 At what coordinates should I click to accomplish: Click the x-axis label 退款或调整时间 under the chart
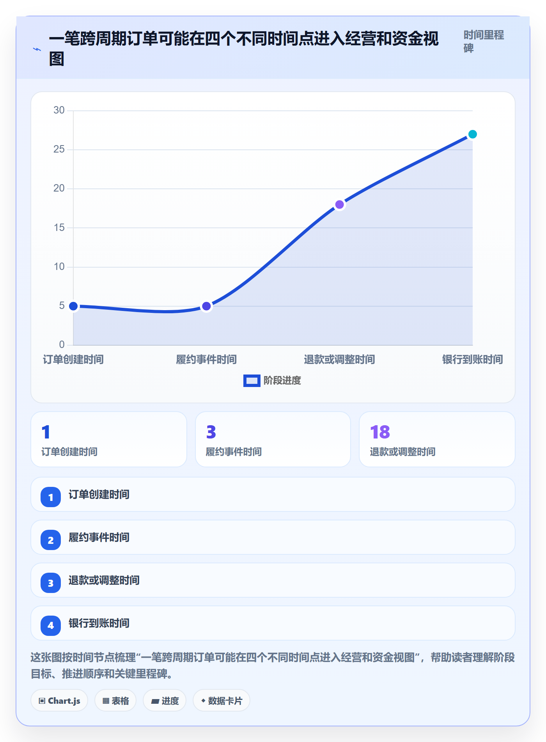(x=340, y=359)
